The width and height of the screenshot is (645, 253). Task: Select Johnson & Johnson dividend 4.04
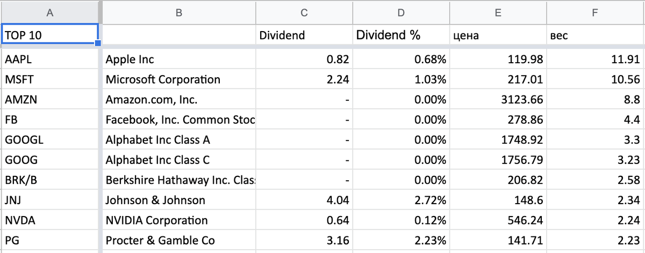tap(304, 200)
